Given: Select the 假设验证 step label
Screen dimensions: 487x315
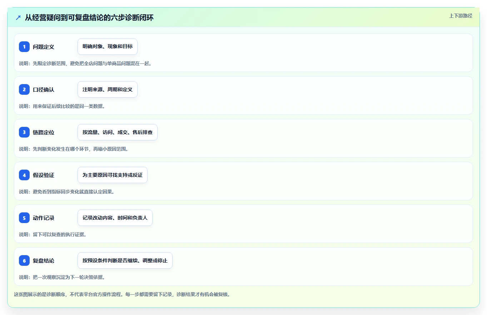Looking at the screenshot, I should (x=44, y=175).
